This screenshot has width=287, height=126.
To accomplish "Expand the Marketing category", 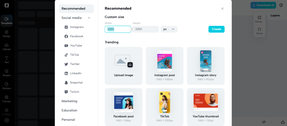I will 70,101.
